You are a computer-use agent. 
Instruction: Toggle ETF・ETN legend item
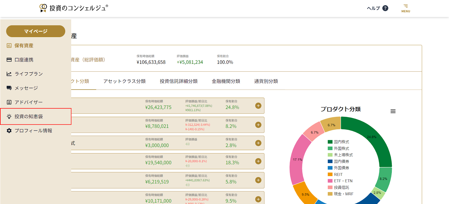[340, 181]
